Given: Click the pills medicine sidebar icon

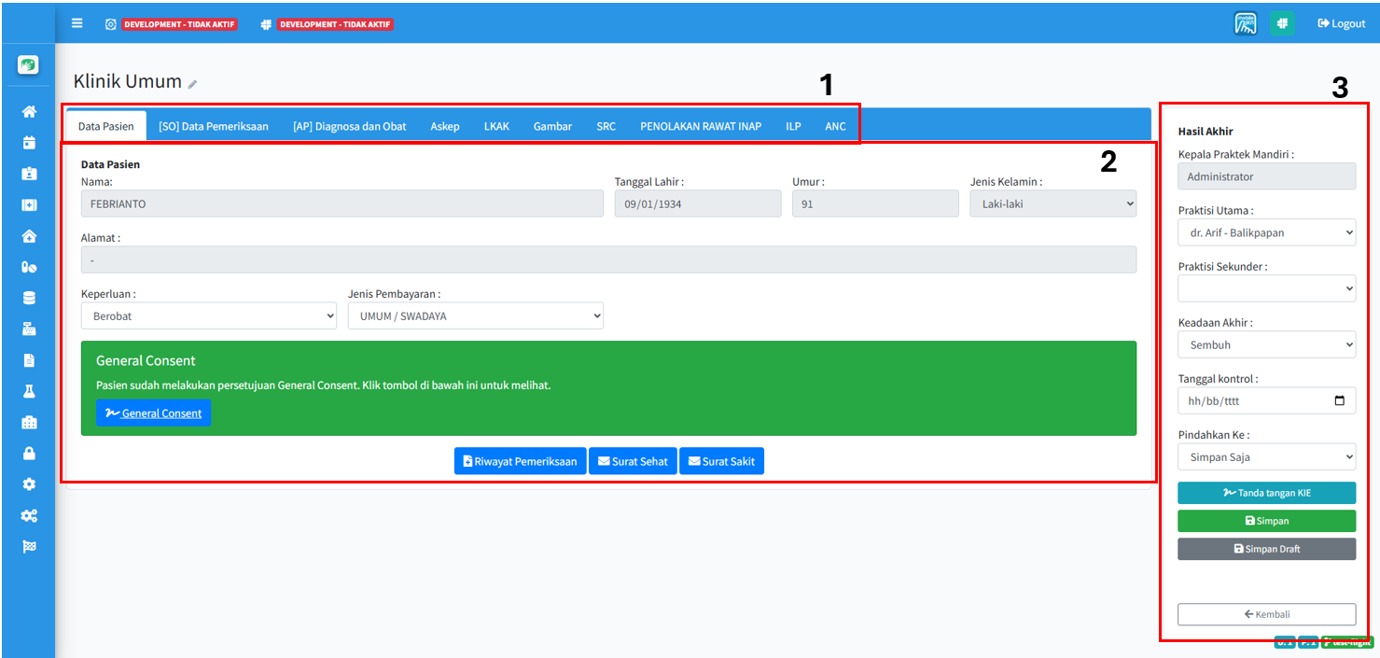Looking at the screenshot, I should coord(29,267).
